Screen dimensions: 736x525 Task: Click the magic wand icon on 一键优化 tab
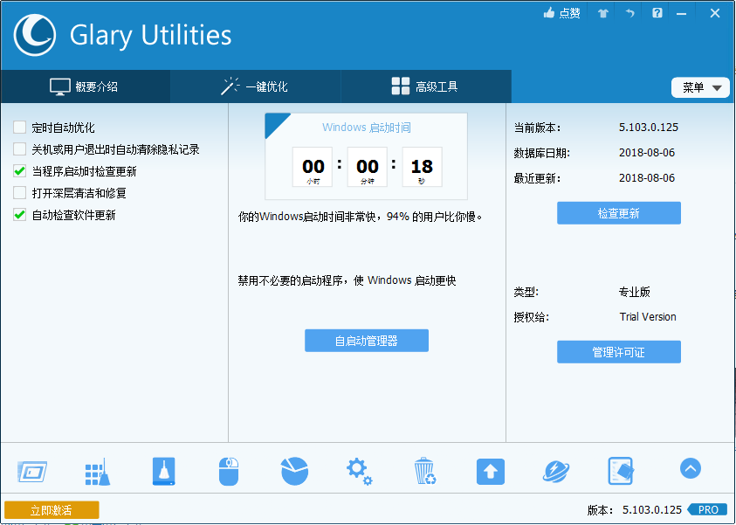click(230, 86)
